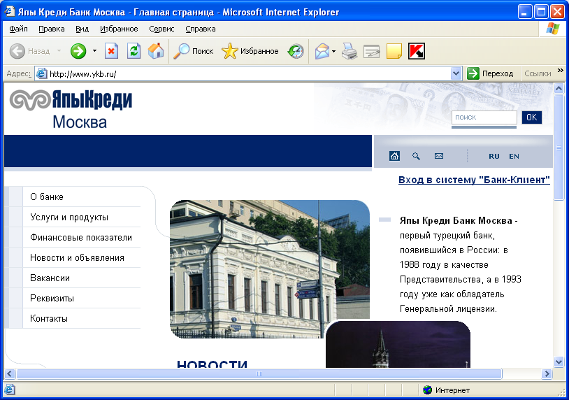
Task: Switch site language to EN
Action: point(514,156)
